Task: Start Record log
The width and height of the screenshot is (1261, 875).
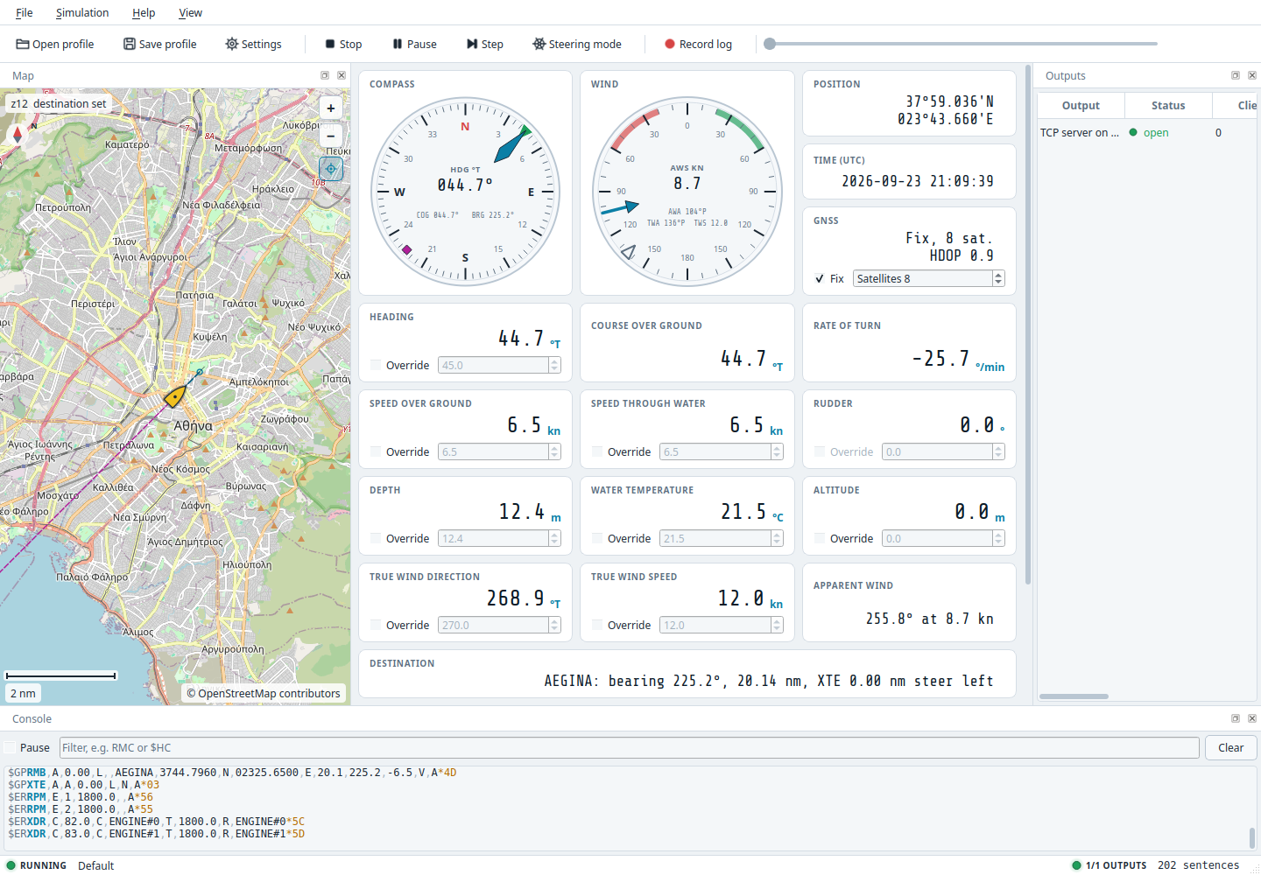Action: pos(698,44)
